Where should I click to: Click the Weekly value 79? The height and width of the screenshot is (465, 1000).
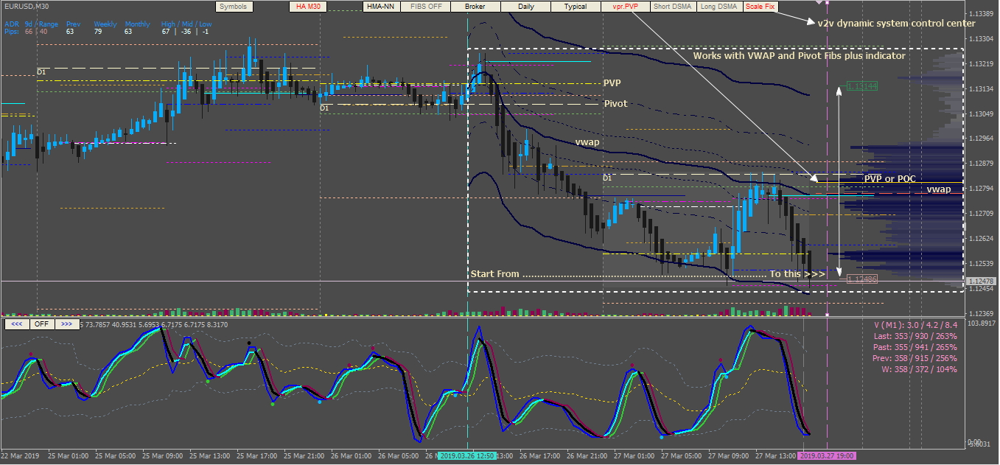(x=99, y=32)
